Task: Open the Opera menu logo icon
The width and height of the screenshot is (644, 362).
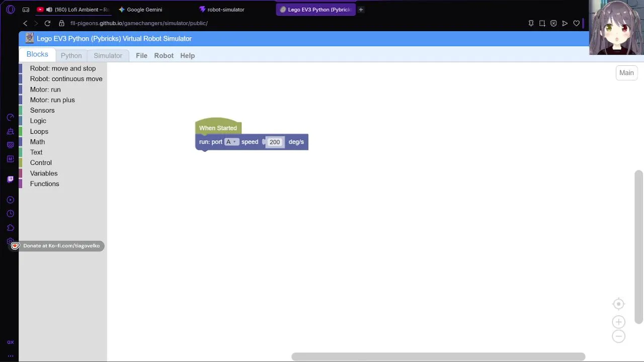Action: tap(10, 10)
